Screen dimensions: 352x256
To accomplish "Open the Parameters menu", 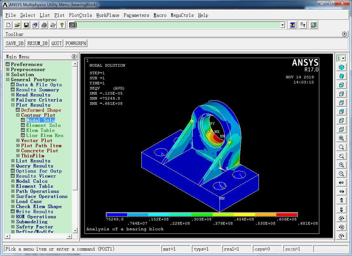I will point(136,15).
